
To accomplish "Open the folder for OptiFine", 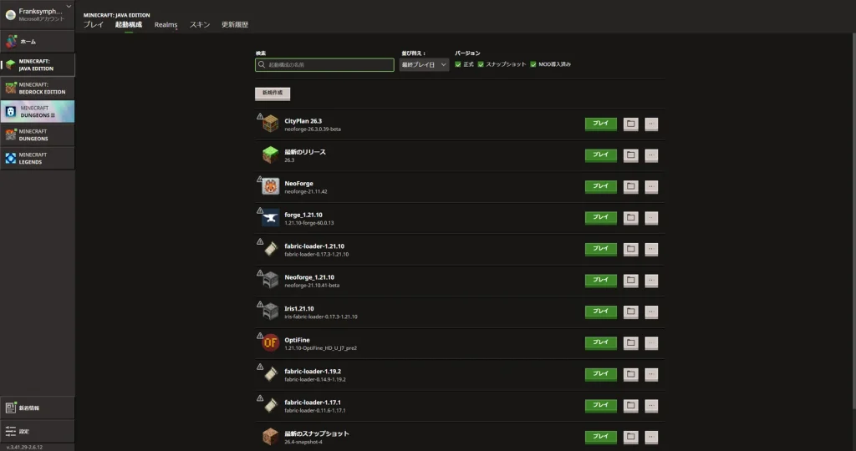I will click(x=630, y=342).
